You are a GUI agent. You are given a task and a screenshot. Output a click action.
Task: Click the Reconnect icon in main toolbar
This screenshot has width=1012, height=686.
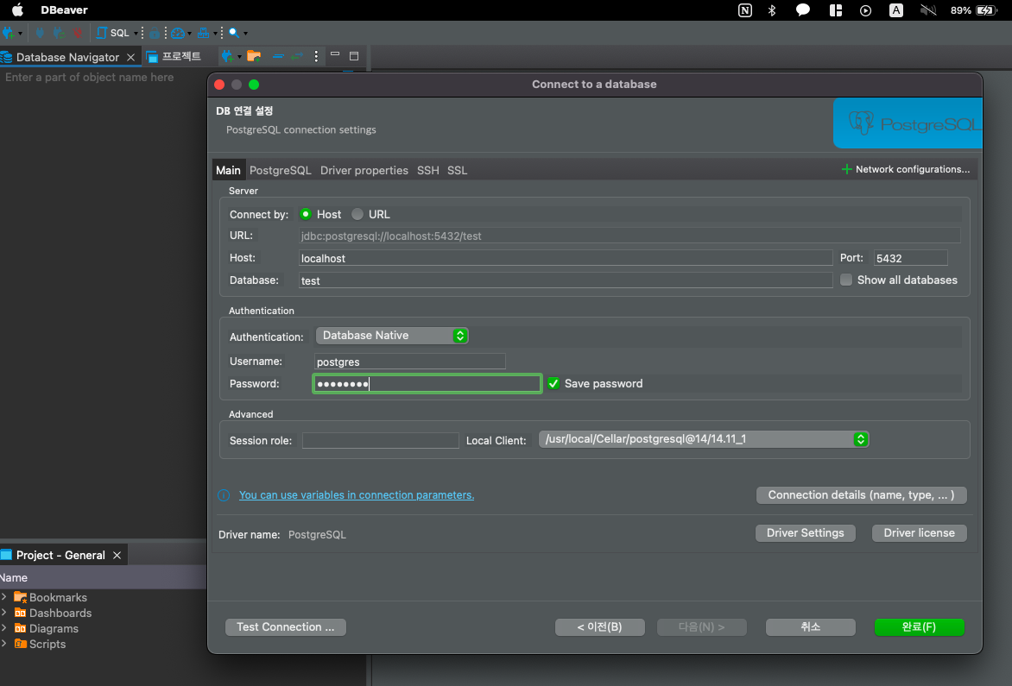59,33
